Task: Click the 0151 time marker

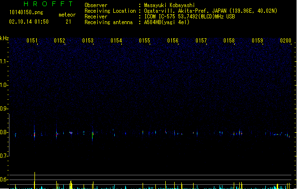Action: click(32, 41)
